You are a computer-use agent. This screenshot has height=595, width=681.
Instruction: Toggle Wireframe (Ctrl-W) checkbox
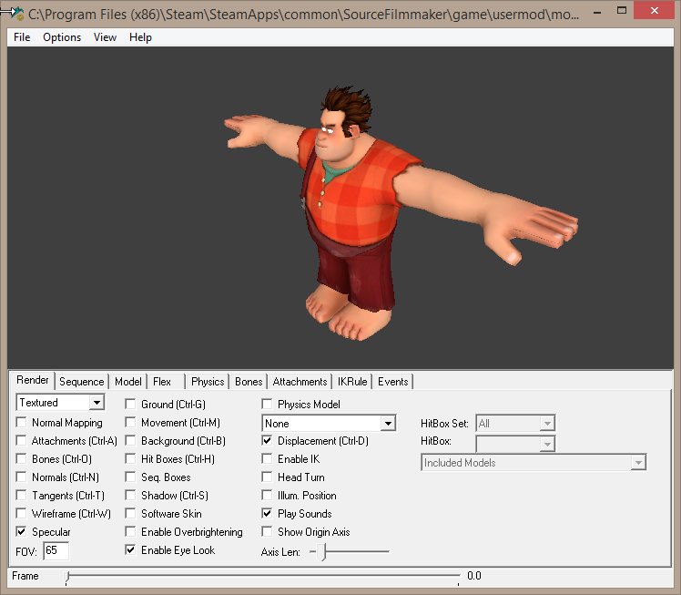pos(21,514)
